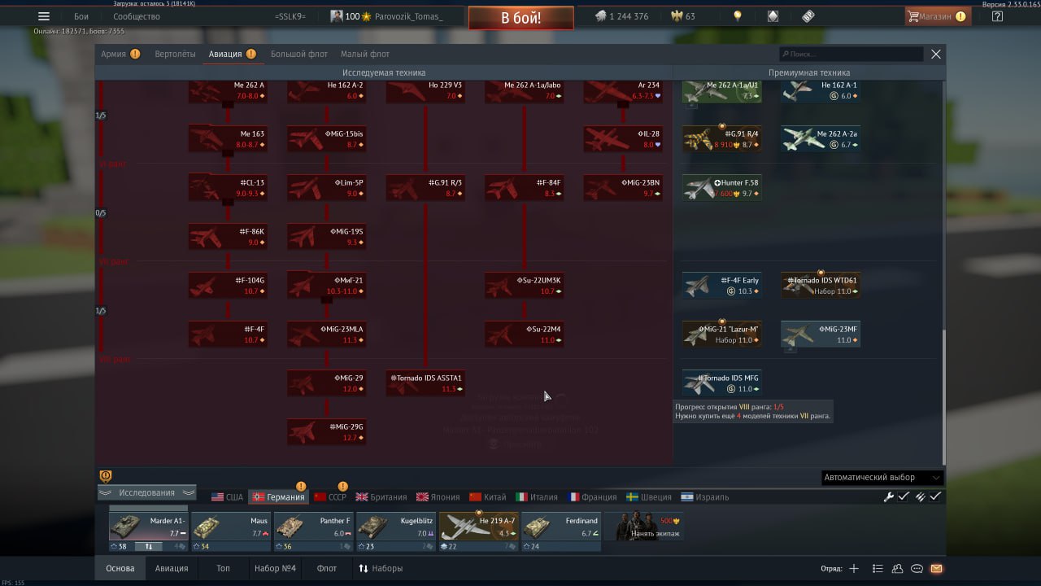This screenshot has height=586, width=1041.
Task: Start battle with В бой! button
Action: coord(520,17)
